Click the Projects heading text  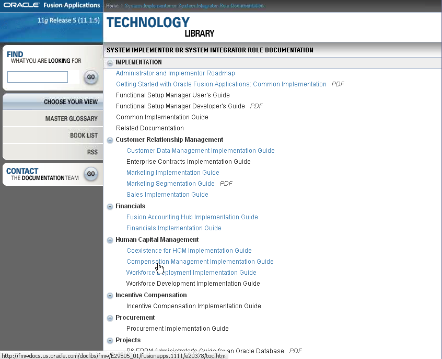click(x=128, y=340)
